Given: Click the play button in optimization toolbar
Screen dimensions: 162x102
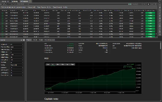Looking at the screenshot, I should click(x=145, y=4).
